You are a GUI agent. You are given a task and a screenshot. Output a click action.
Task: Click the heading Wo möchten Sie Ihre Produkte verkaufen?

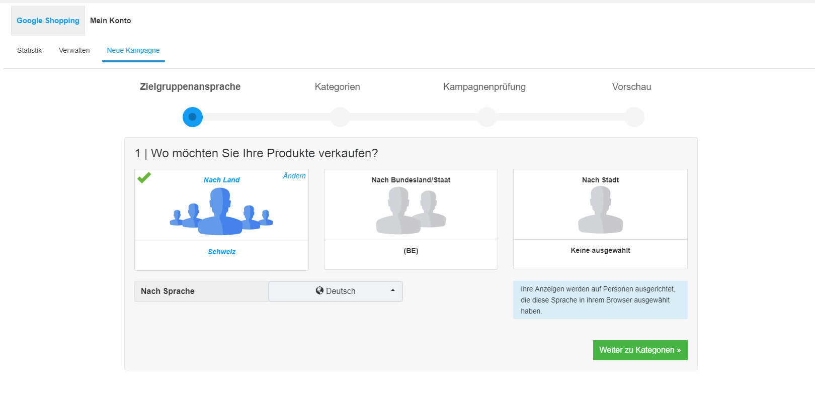[257, 153]
